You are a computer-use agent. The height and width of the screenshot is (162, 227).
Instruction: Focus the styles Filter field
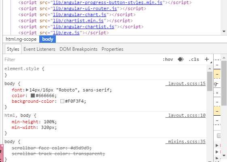tap(81, 60)
